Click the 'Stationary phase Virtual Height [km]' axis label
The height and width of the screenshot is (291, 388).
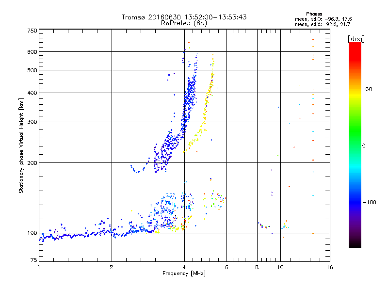(x=21, y=145)
